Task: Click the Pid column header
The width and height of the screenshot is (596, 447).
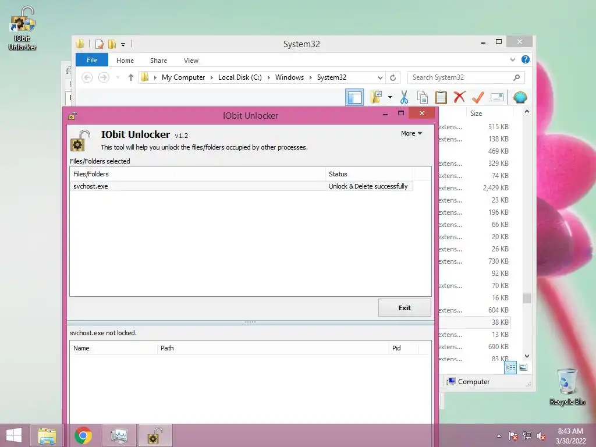Action: pyautogui.click(x=403, y=348)
